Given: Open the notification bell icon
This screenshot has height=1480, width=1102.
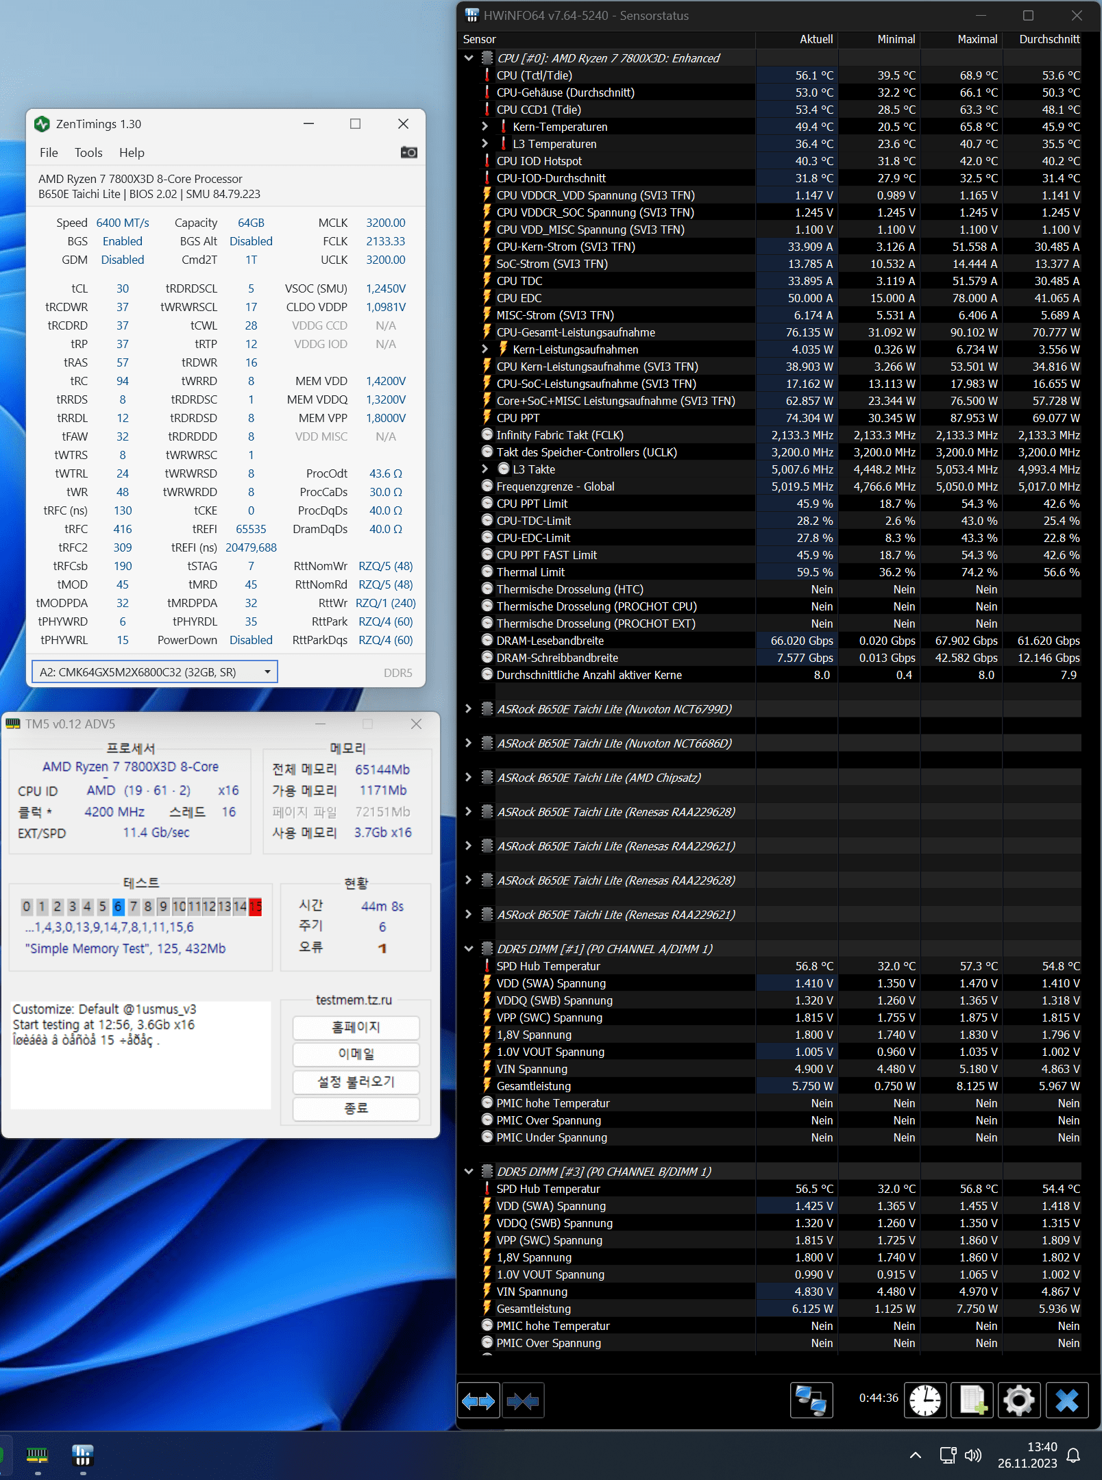Looking at the screenshot, I should point(1074,1455).
